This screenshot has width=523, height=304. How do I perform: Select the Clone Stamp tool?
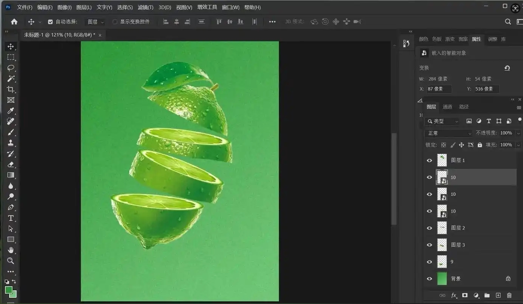click(11, 143)
